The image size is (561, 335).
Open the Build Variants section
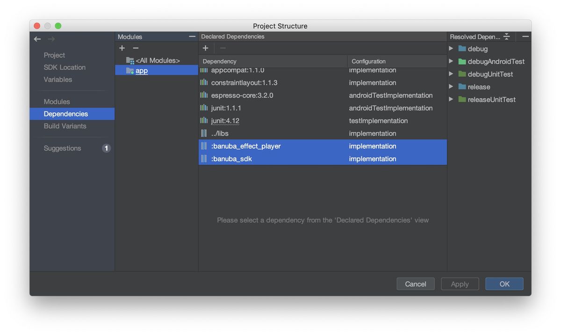[x=65, y=126]
